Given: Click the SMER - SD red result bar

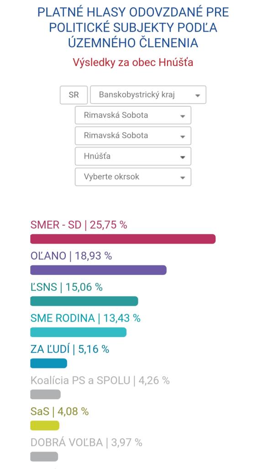Looking at the screenshot, I should pyautogui.click(x=123, y=239).
